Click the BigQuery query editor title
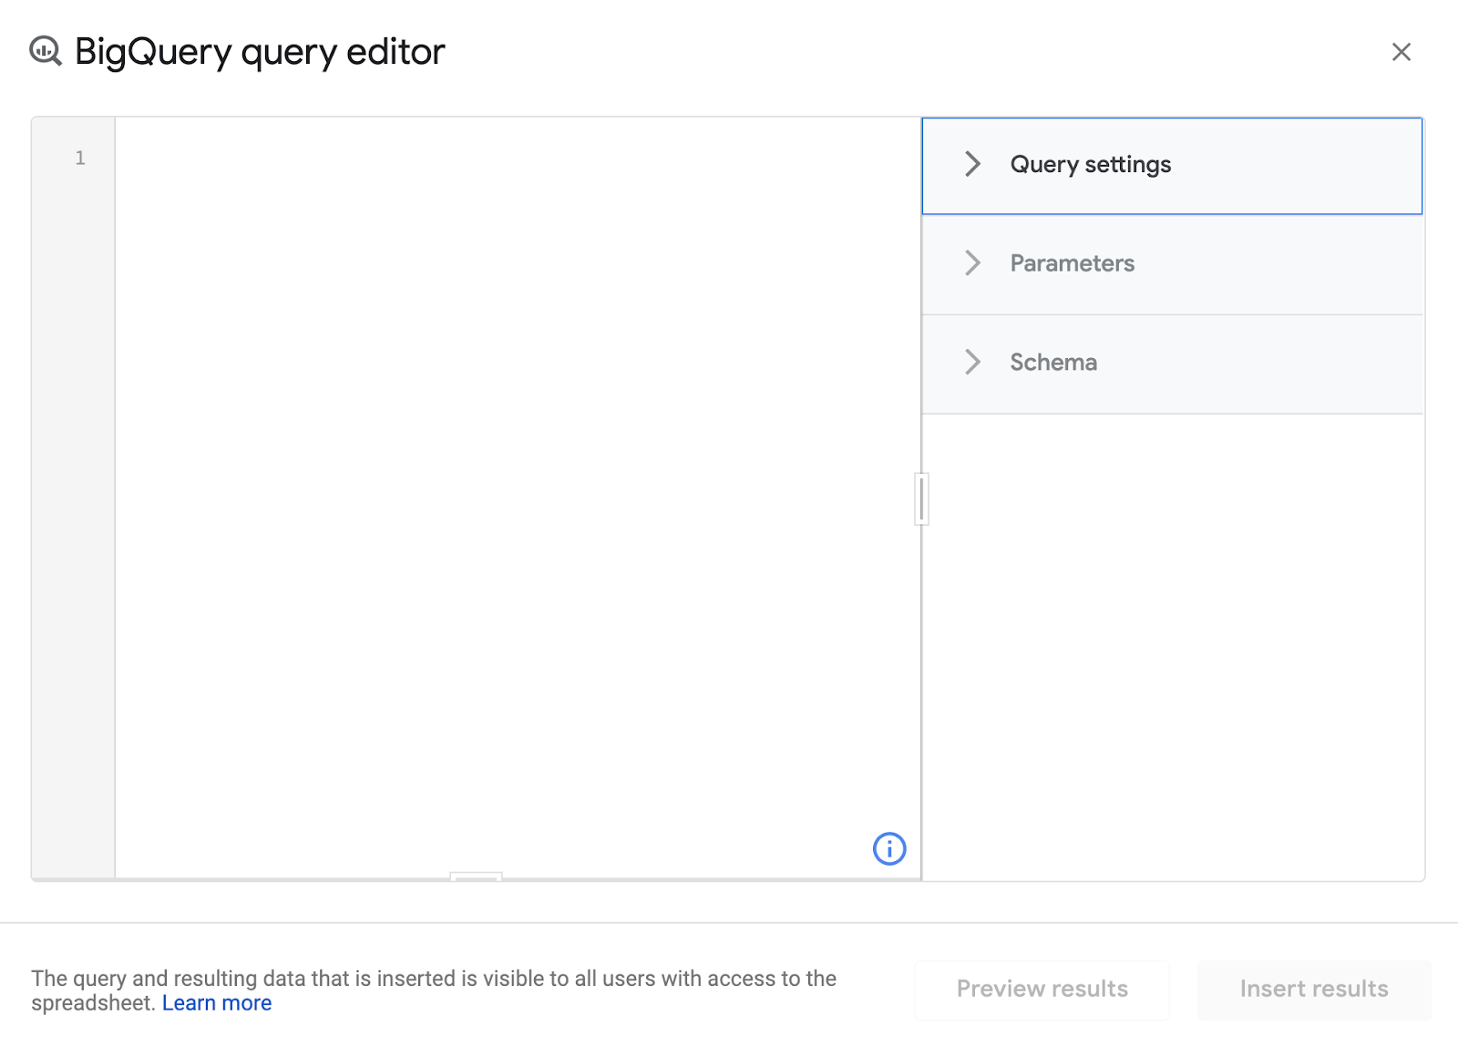Image resolution: width=1458 pixels, height=1056 pixels. [x=260, y=52]
